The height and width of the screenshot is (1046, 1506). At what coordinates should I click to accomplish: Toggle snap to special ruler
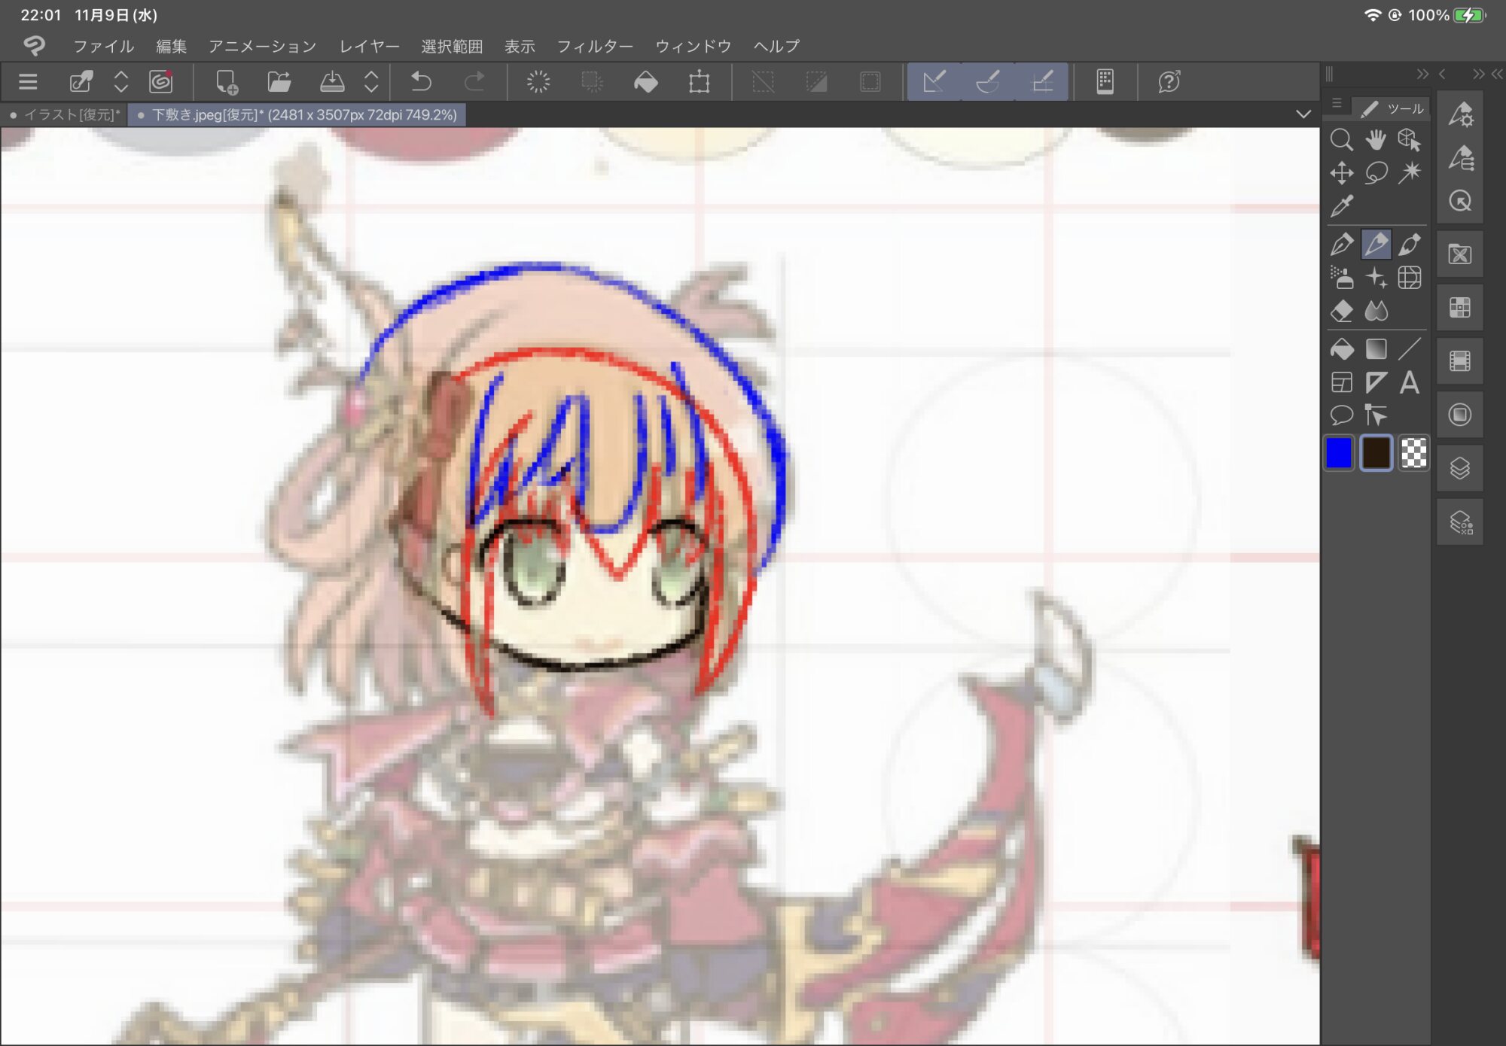[x=987, y=81]
